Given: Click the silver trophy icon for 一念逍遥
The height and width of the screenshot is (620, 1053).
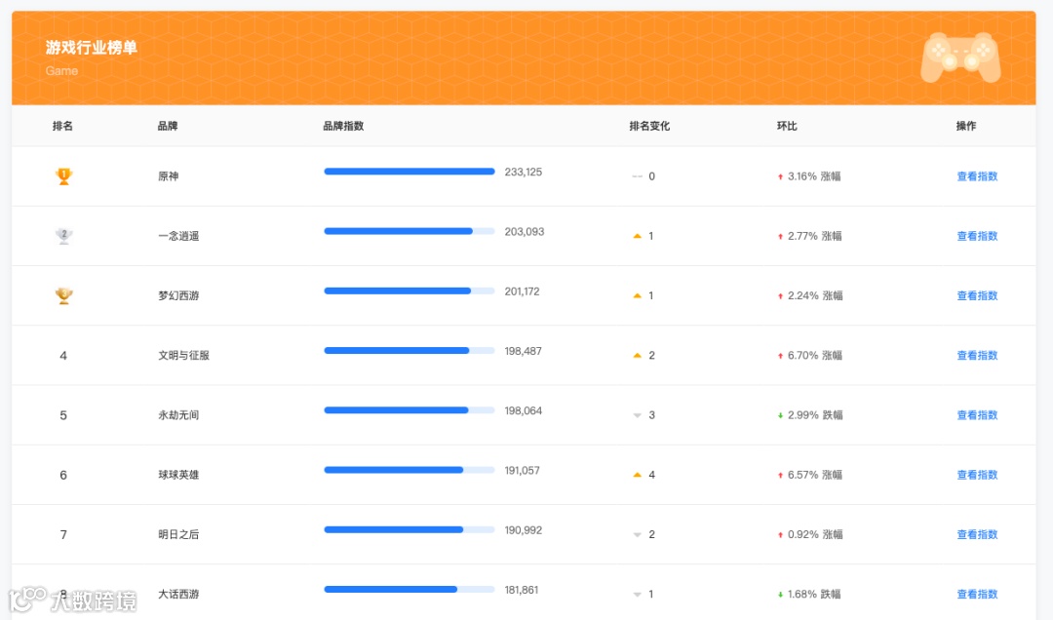Looking at the screenshot, I should 63,237.
